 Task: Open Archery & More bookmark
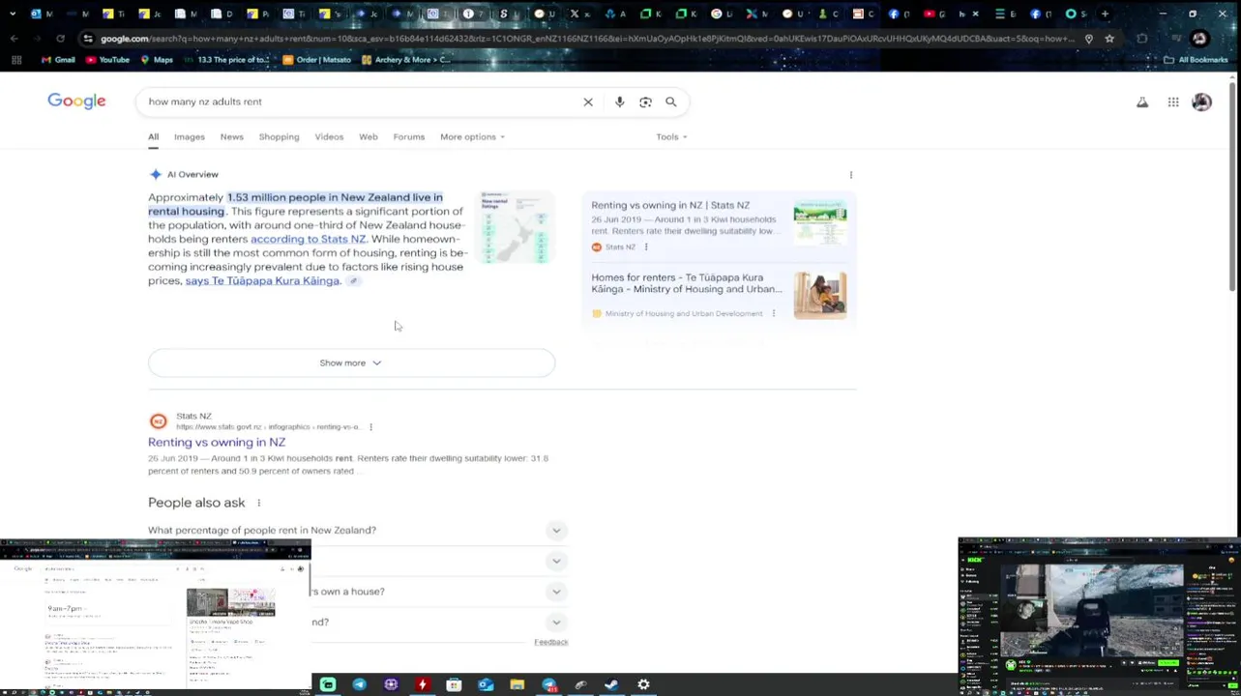point(405,60)
